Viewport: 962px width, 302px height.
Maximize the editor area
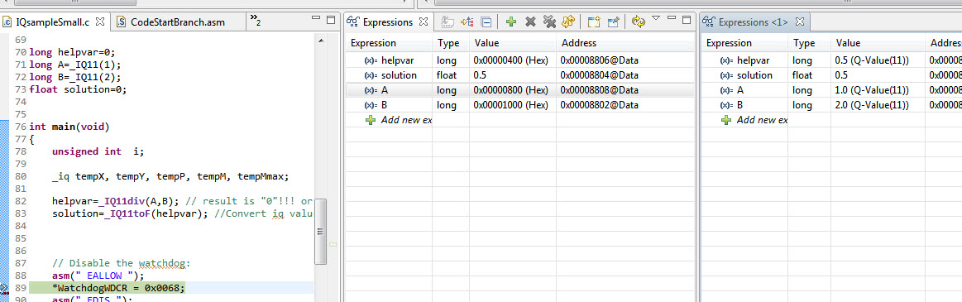point(330,20)
